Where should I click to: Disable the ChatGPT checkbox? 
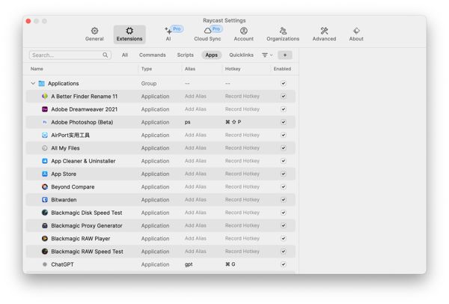[283, 264]
